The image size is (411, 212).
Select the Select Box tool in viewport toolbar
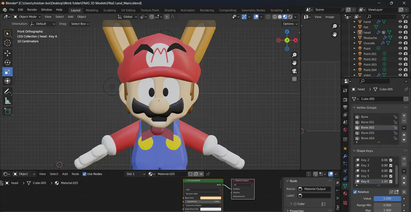7,33
